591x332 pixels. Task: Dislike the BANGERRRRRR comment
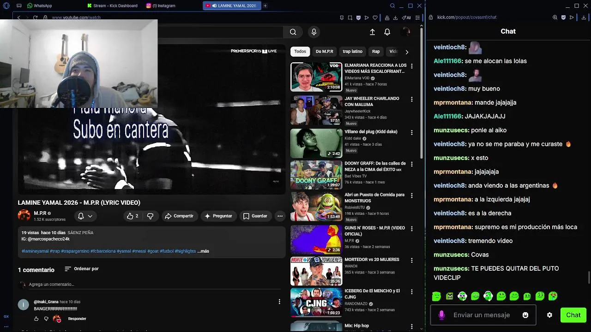click(46, 319)
